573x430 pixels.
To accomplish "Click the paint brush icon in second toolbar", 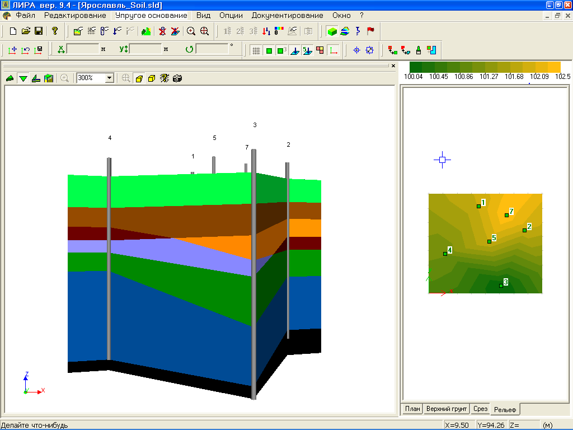I will [419, 50].
